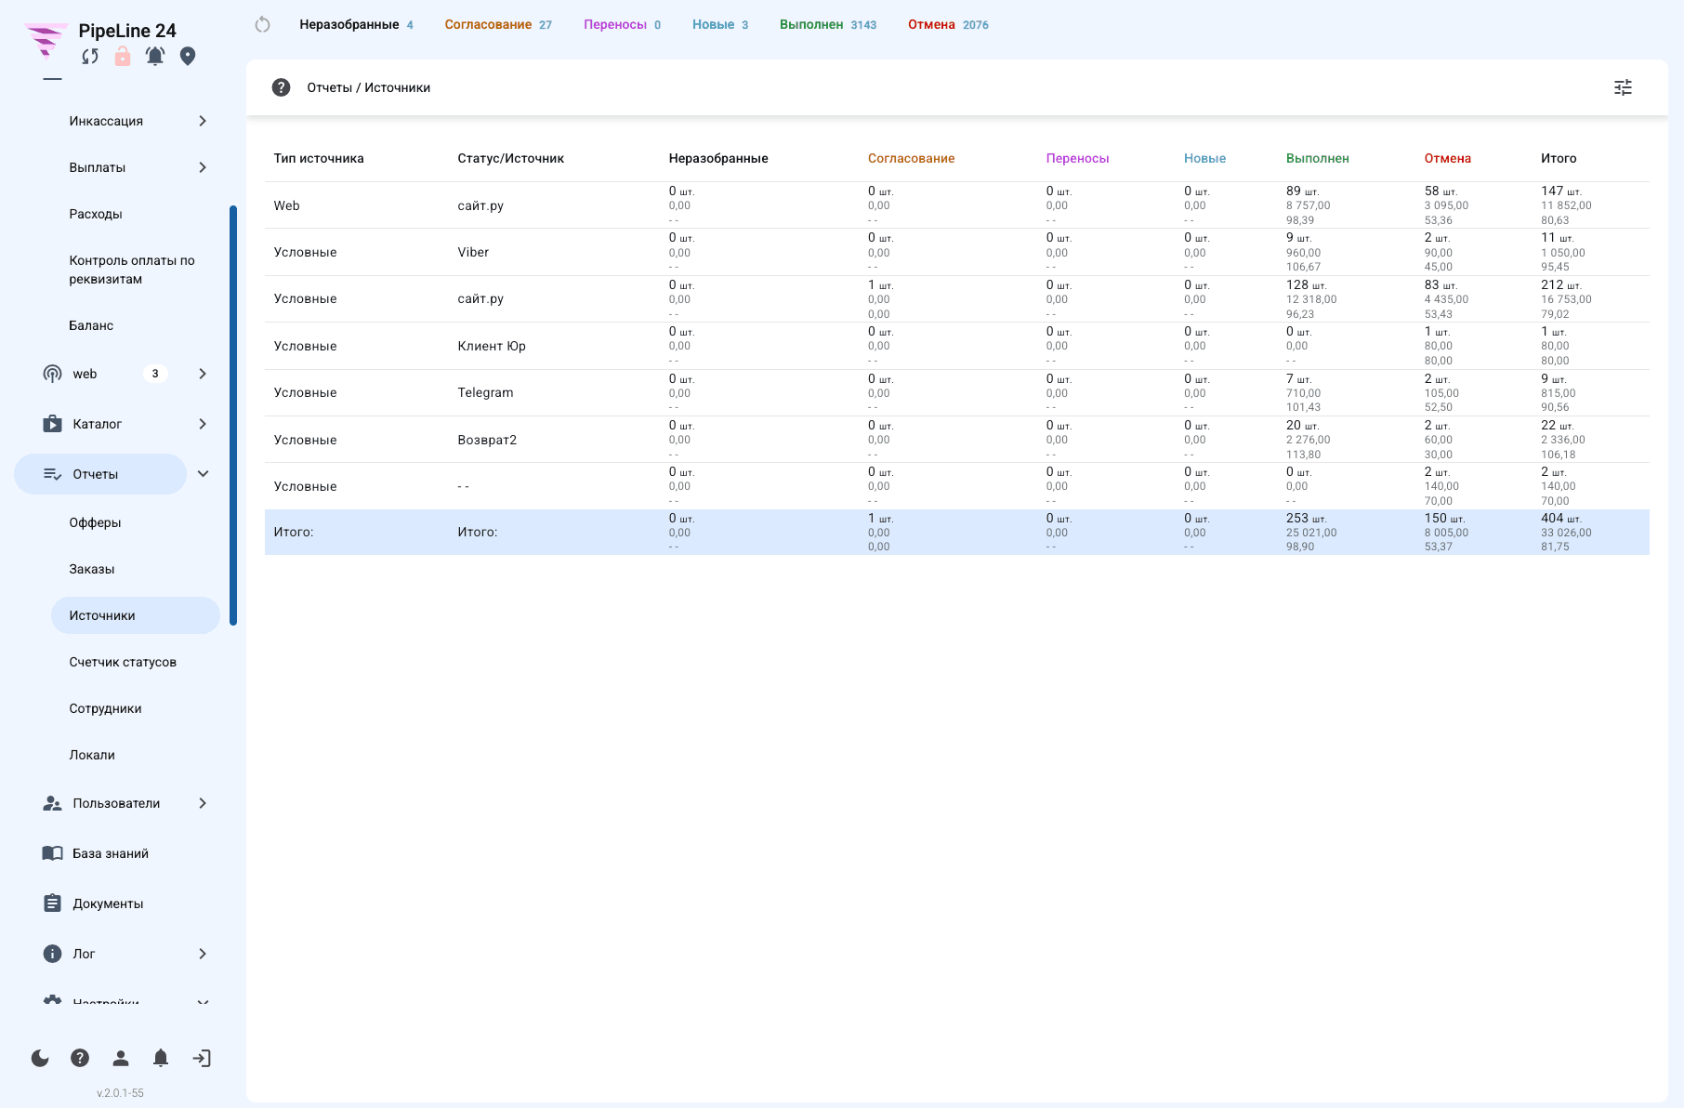The image size is (1684, 1108).
Task: Click the Viber source cell
Action: coord(473,252)
